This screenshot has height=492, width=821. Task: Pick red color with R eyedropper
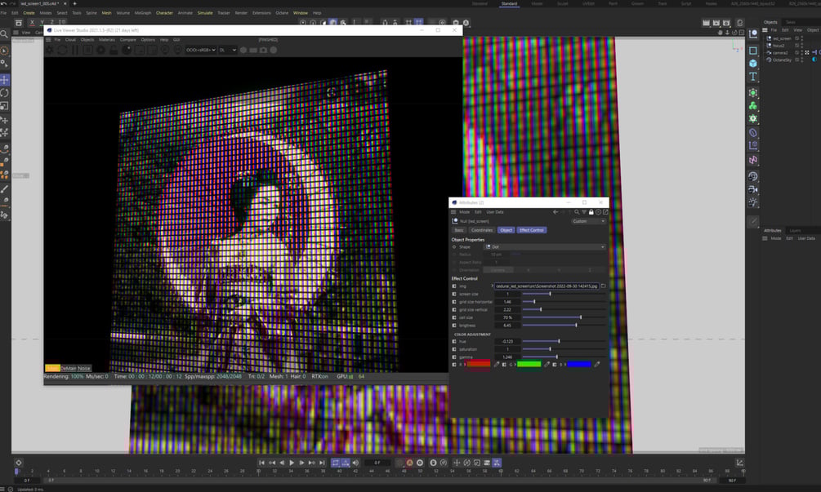click(497, 365)
